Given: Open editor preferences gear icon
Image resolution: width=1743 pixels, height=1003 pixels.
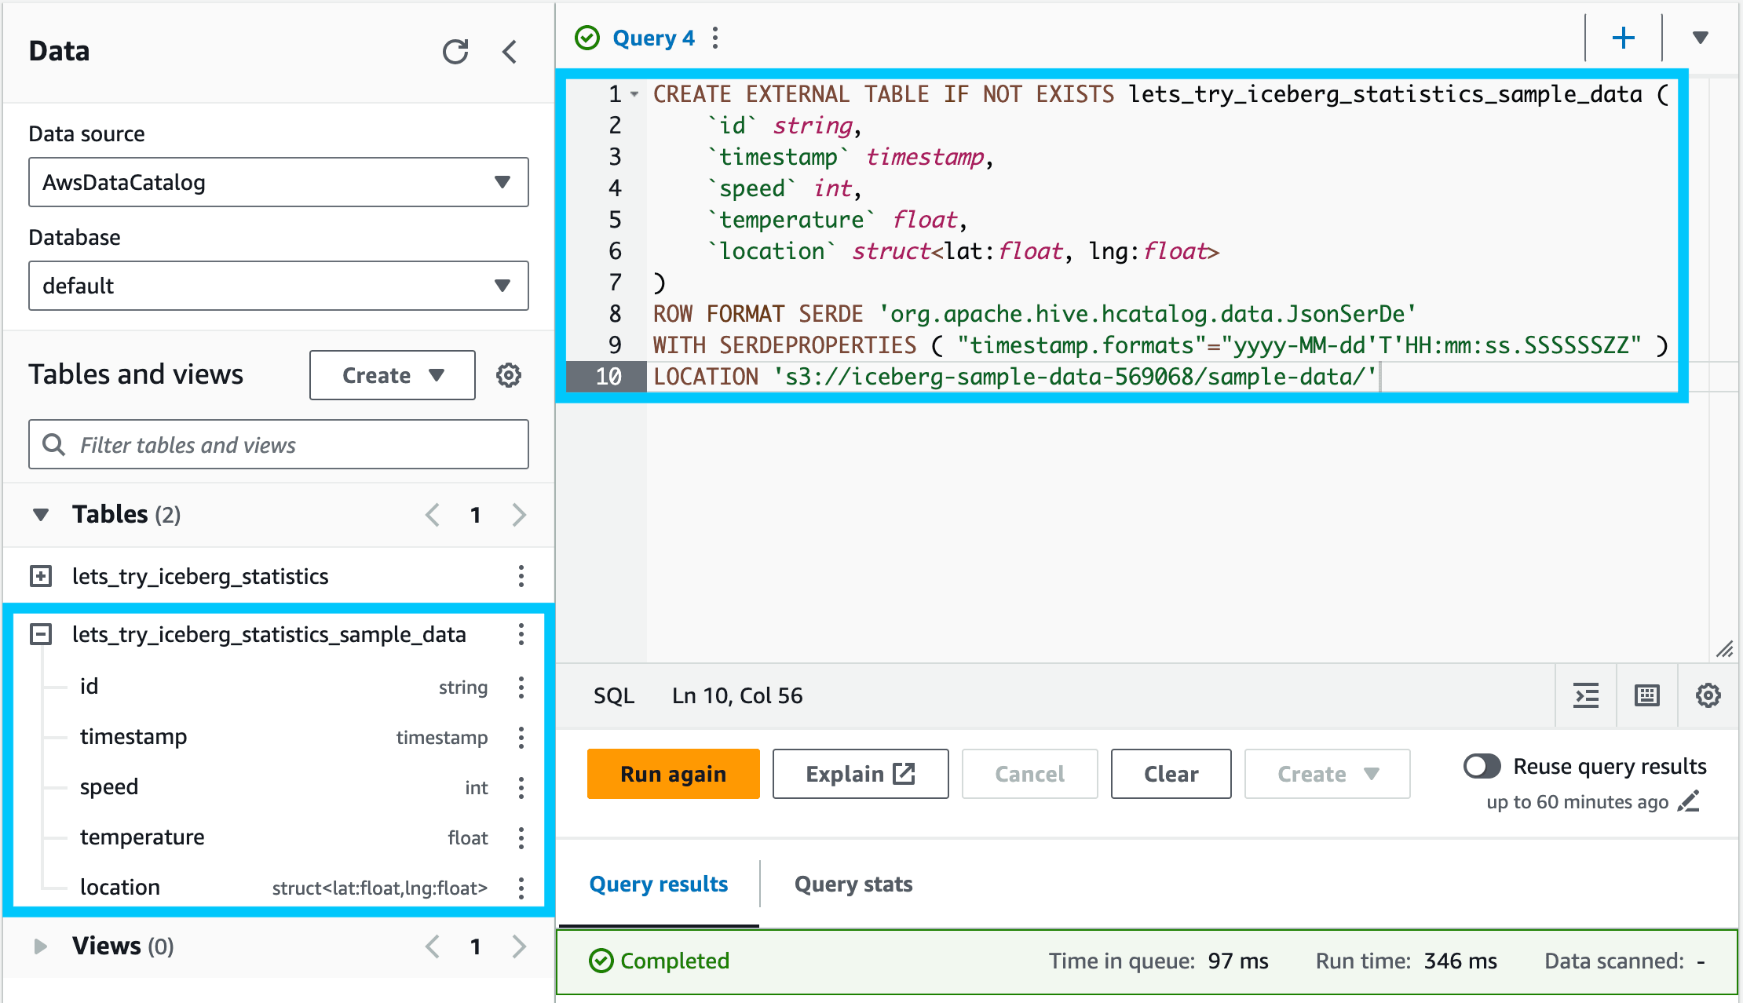Looking at the screenshot, I should 1708,695.
